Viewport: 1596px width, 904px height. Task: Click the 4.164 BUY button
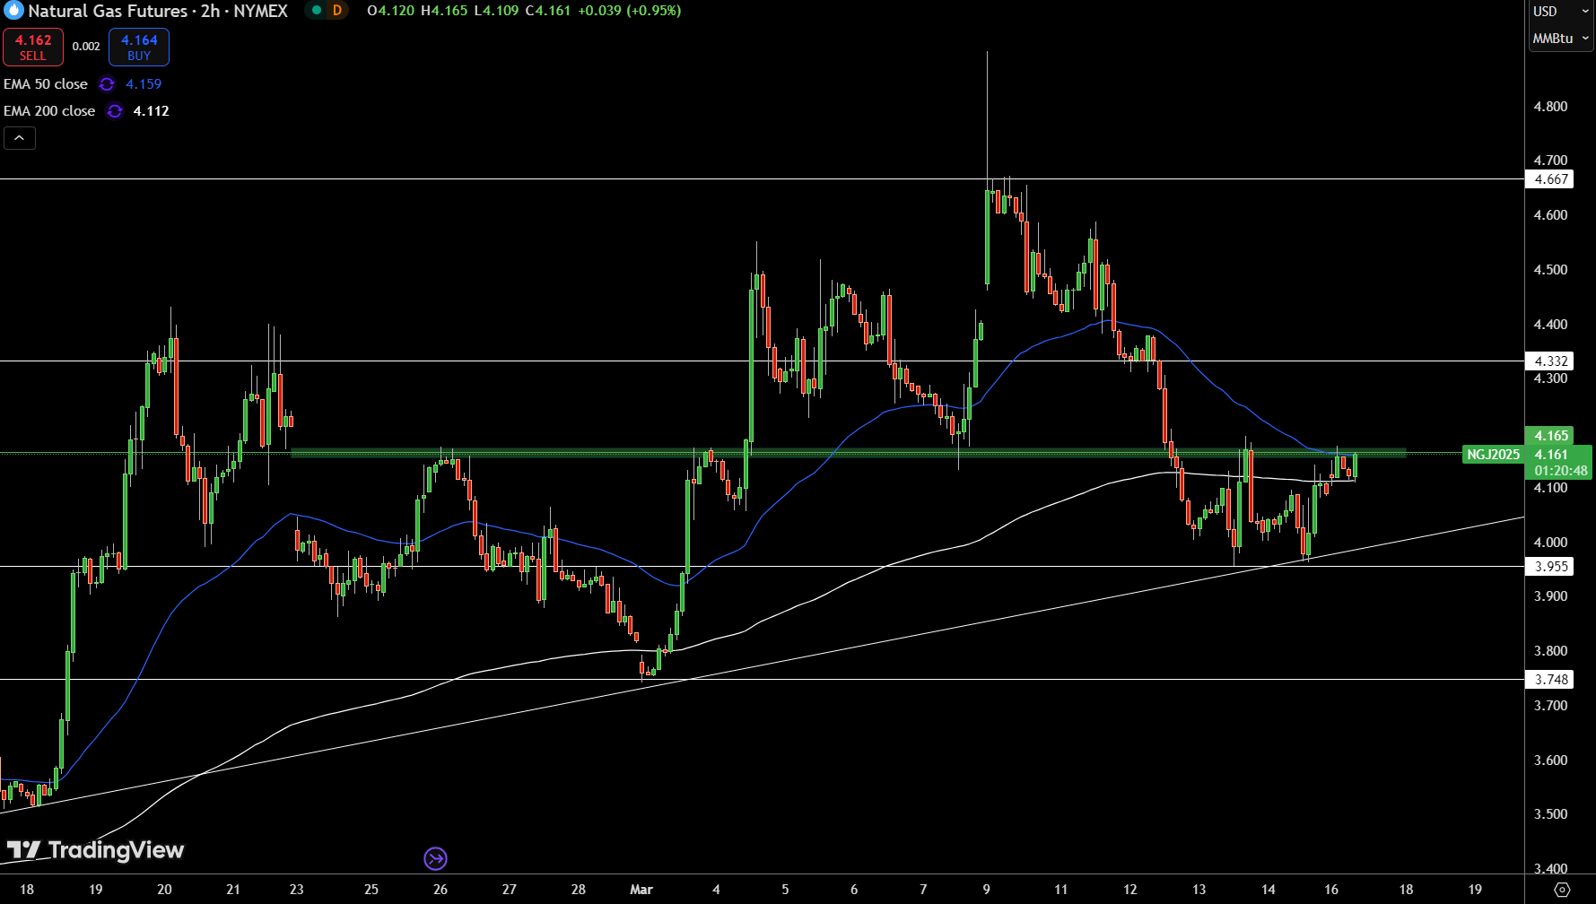click(139, 48)
